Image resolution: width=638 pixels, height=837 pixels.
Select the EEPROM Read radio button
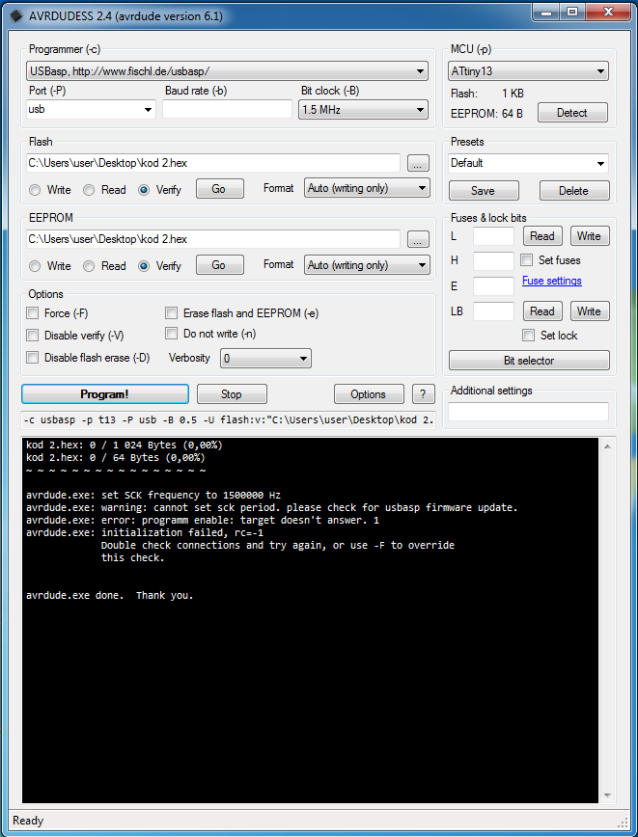[89, 266]
